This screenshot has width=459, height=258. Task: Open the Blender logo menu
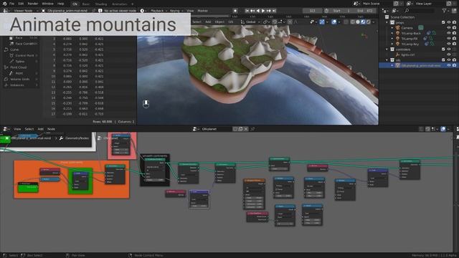tap(5, 4)
